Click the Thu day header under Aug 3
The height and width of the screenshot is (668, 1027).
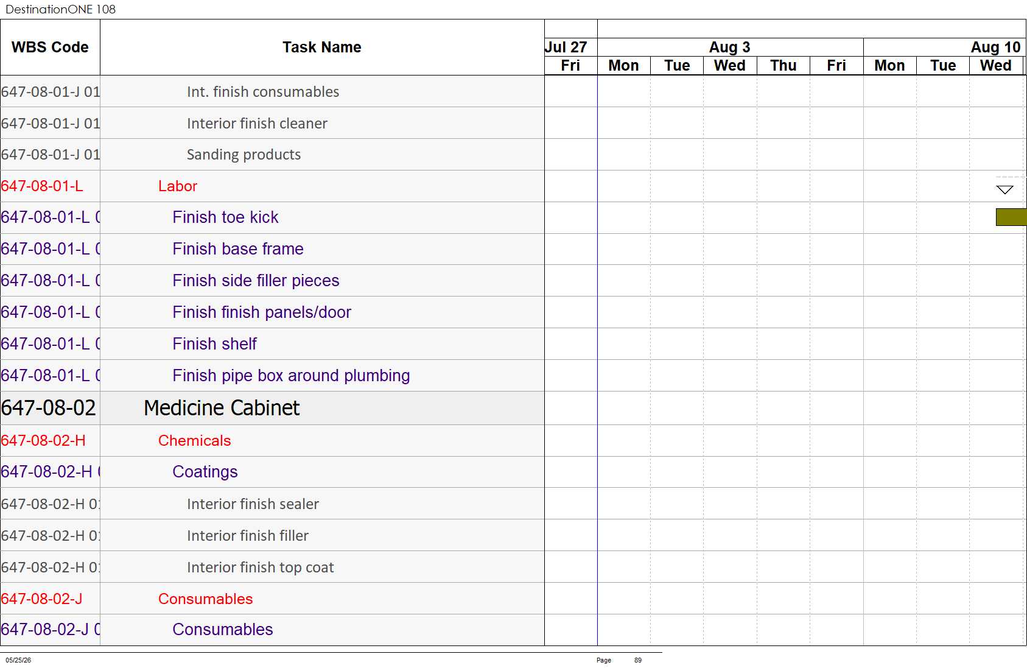coord(783,65)
